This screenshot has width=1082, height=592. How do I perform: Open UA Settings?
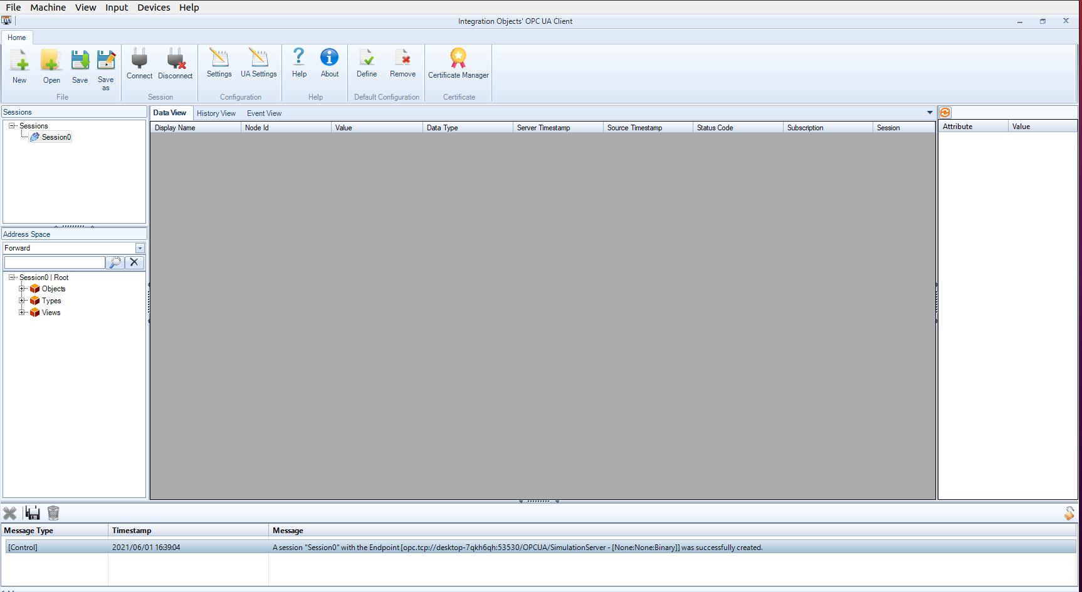[x=258, y=63]
